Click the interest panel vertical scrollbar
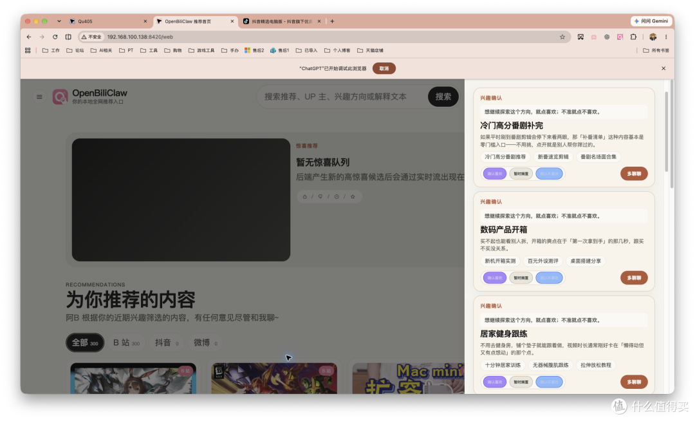 click(666, 131)
